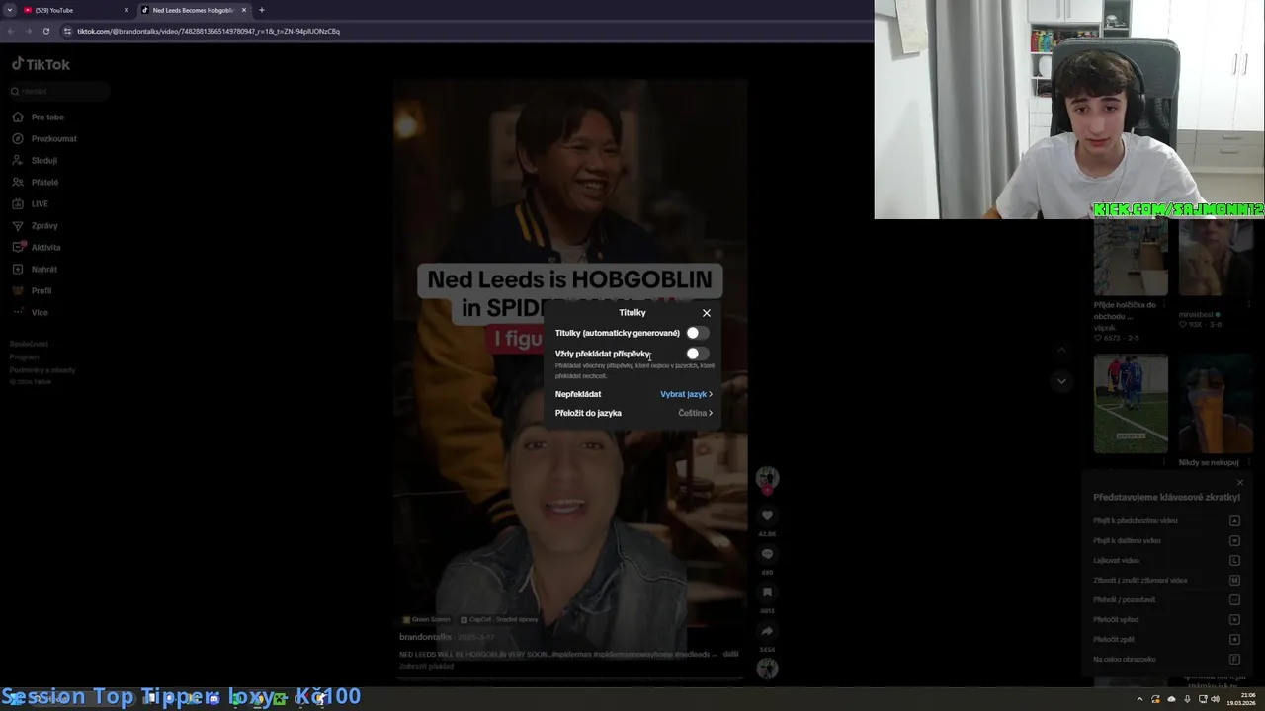
Task: Open the creator's profile avatar
Action: [767, 478]
